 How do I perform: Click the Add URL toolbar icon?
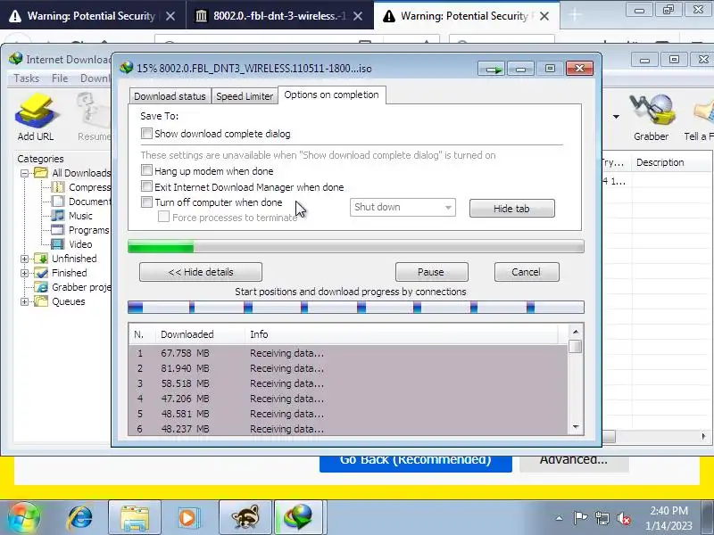[36, 117]
